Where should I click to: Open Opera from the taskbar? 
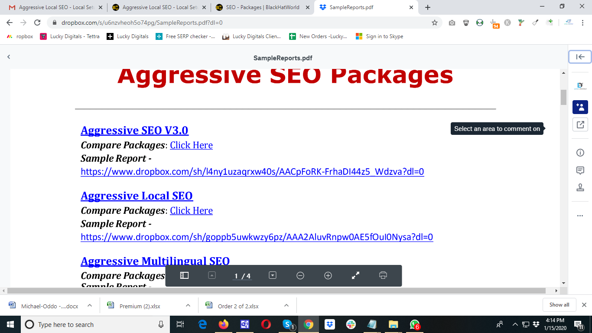[x=266, y=324]
